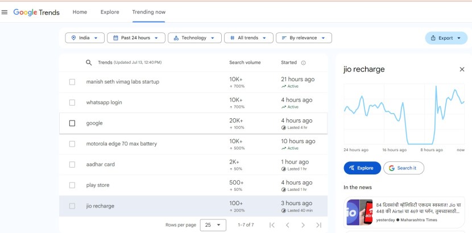The image size is (472, 233).
Task: Open the Past 24 hours time dropdown
Action: coord(136,38)
